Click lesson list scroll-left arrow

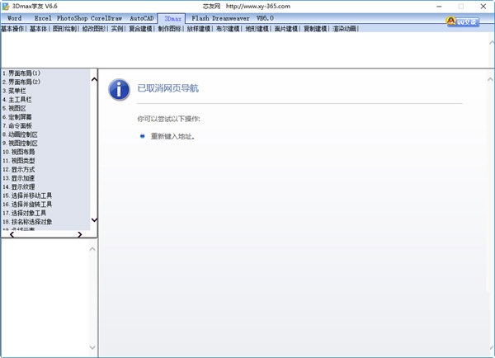(x=12, y=234)
